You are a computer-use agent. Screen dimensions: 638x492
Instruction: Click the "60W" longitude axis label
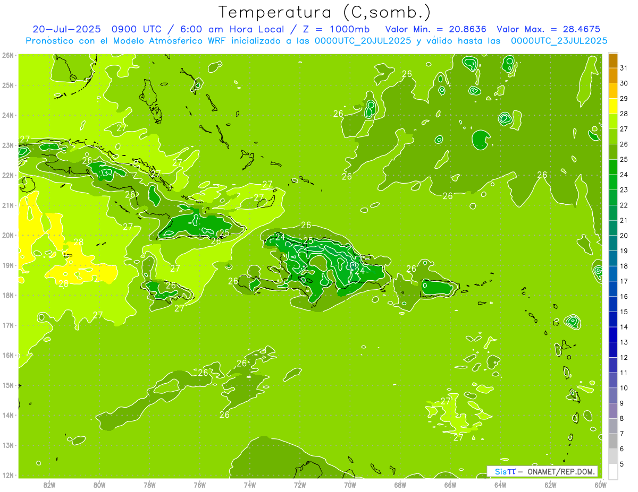tap(601, 485)
